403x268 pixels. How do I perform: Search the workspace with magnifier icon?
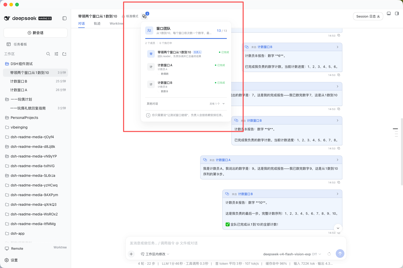coord(48,54)
